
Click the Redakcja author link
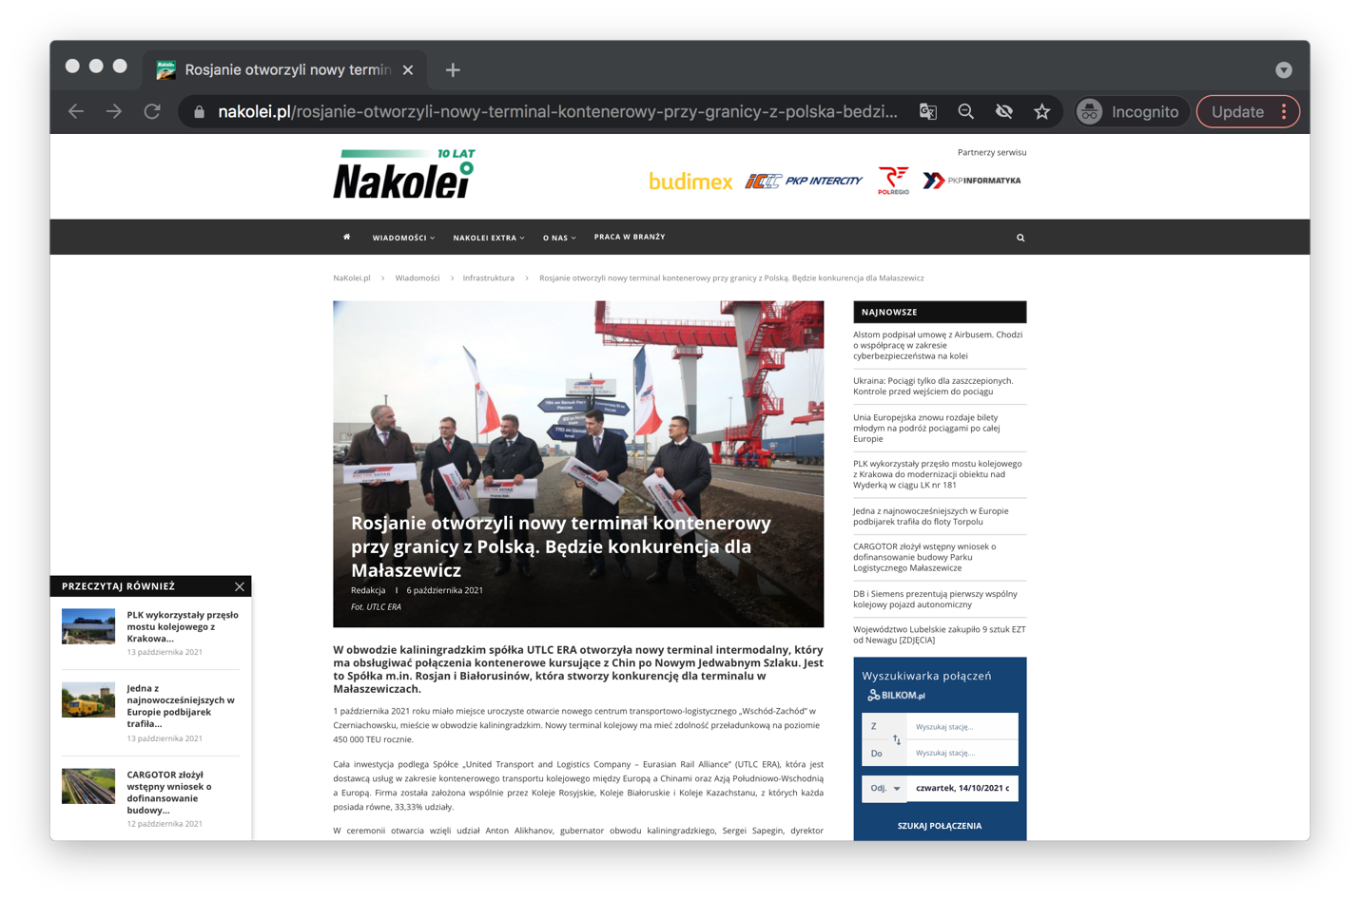pos(368,590)
